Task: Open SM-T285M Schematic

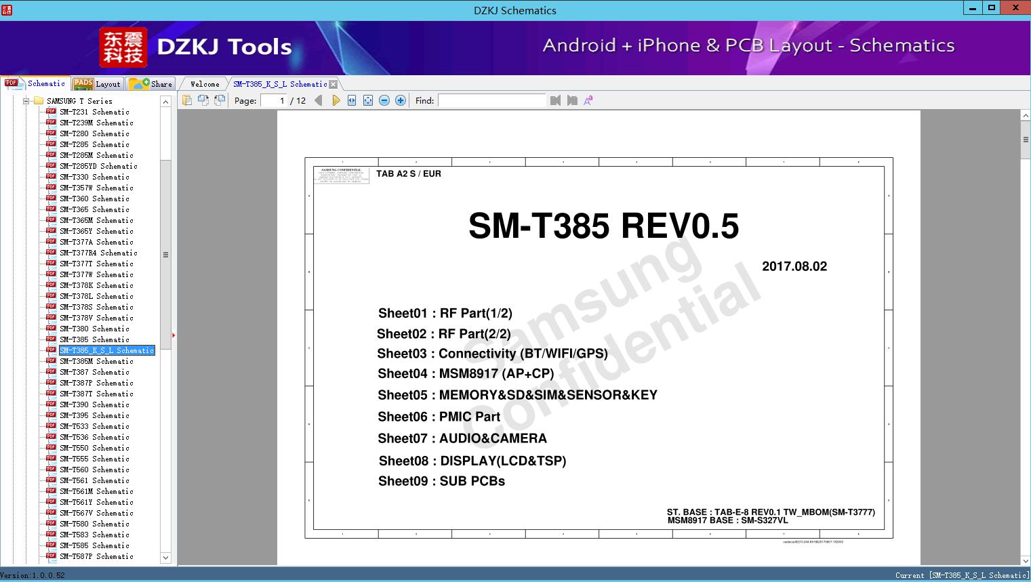Action: coord(96,155)
